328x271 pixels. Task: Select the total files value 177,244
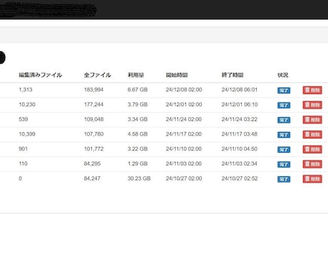[x=93, y=104]
